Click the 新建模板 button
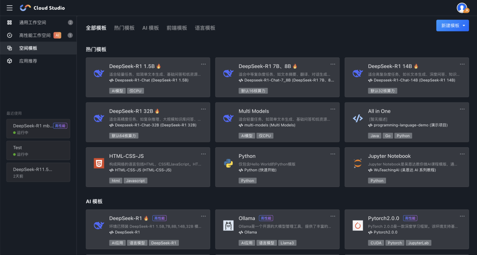 tap(448, 26)
